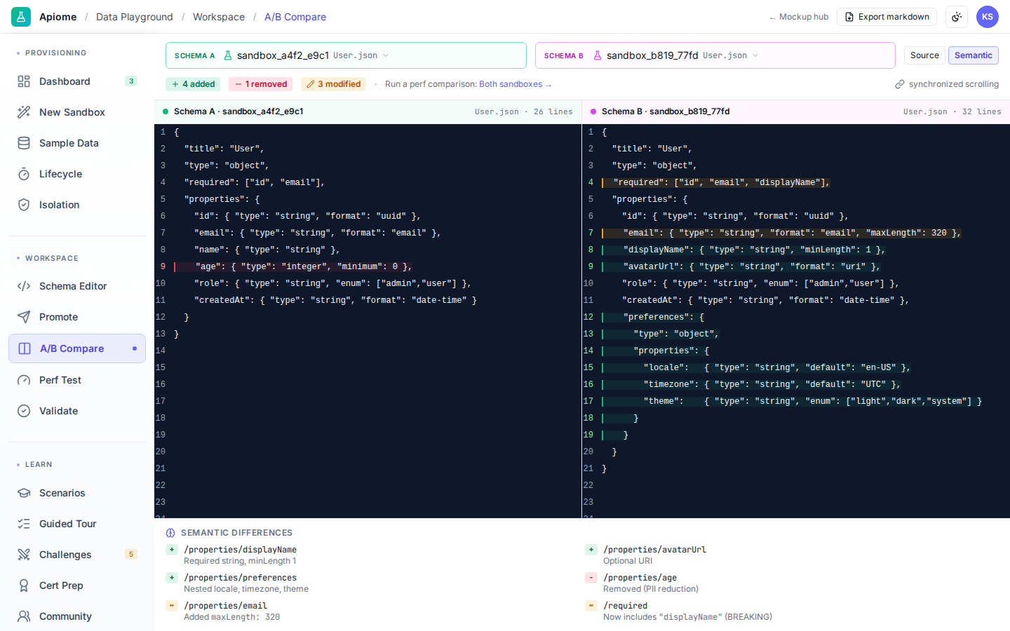Click the A/B Compare active indicator dot

pyautogui.click(x=135, y=348)
